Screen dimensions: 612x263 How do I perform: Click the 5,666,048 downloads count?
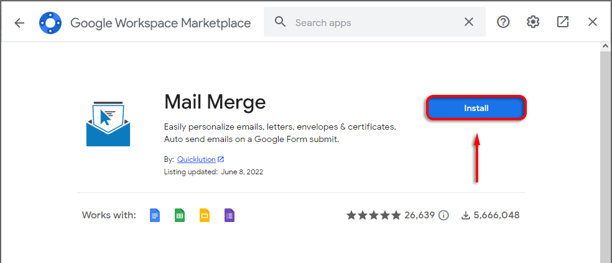(x=496, y=216)
